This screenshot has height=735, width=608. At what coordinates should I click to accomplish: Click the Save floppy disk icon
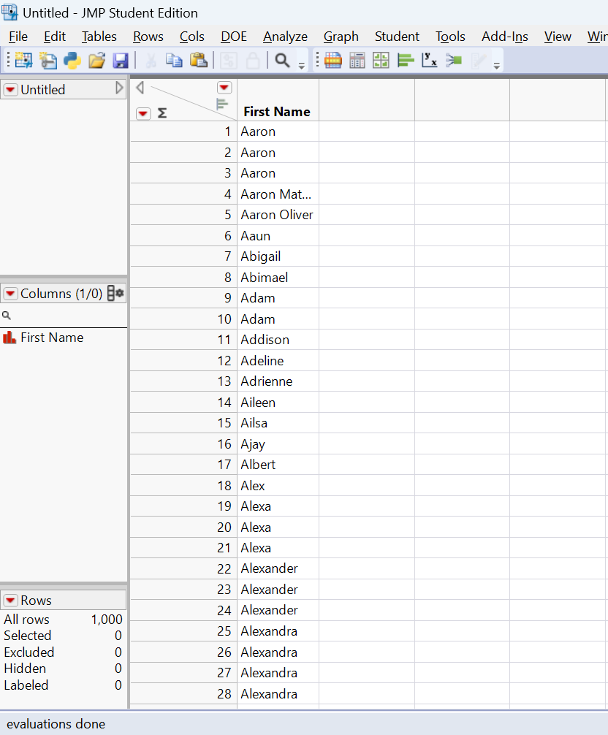[x=121, y=61]
